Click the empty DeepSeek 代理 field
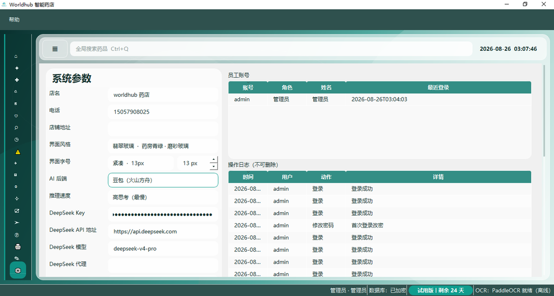 coord(163,265)
